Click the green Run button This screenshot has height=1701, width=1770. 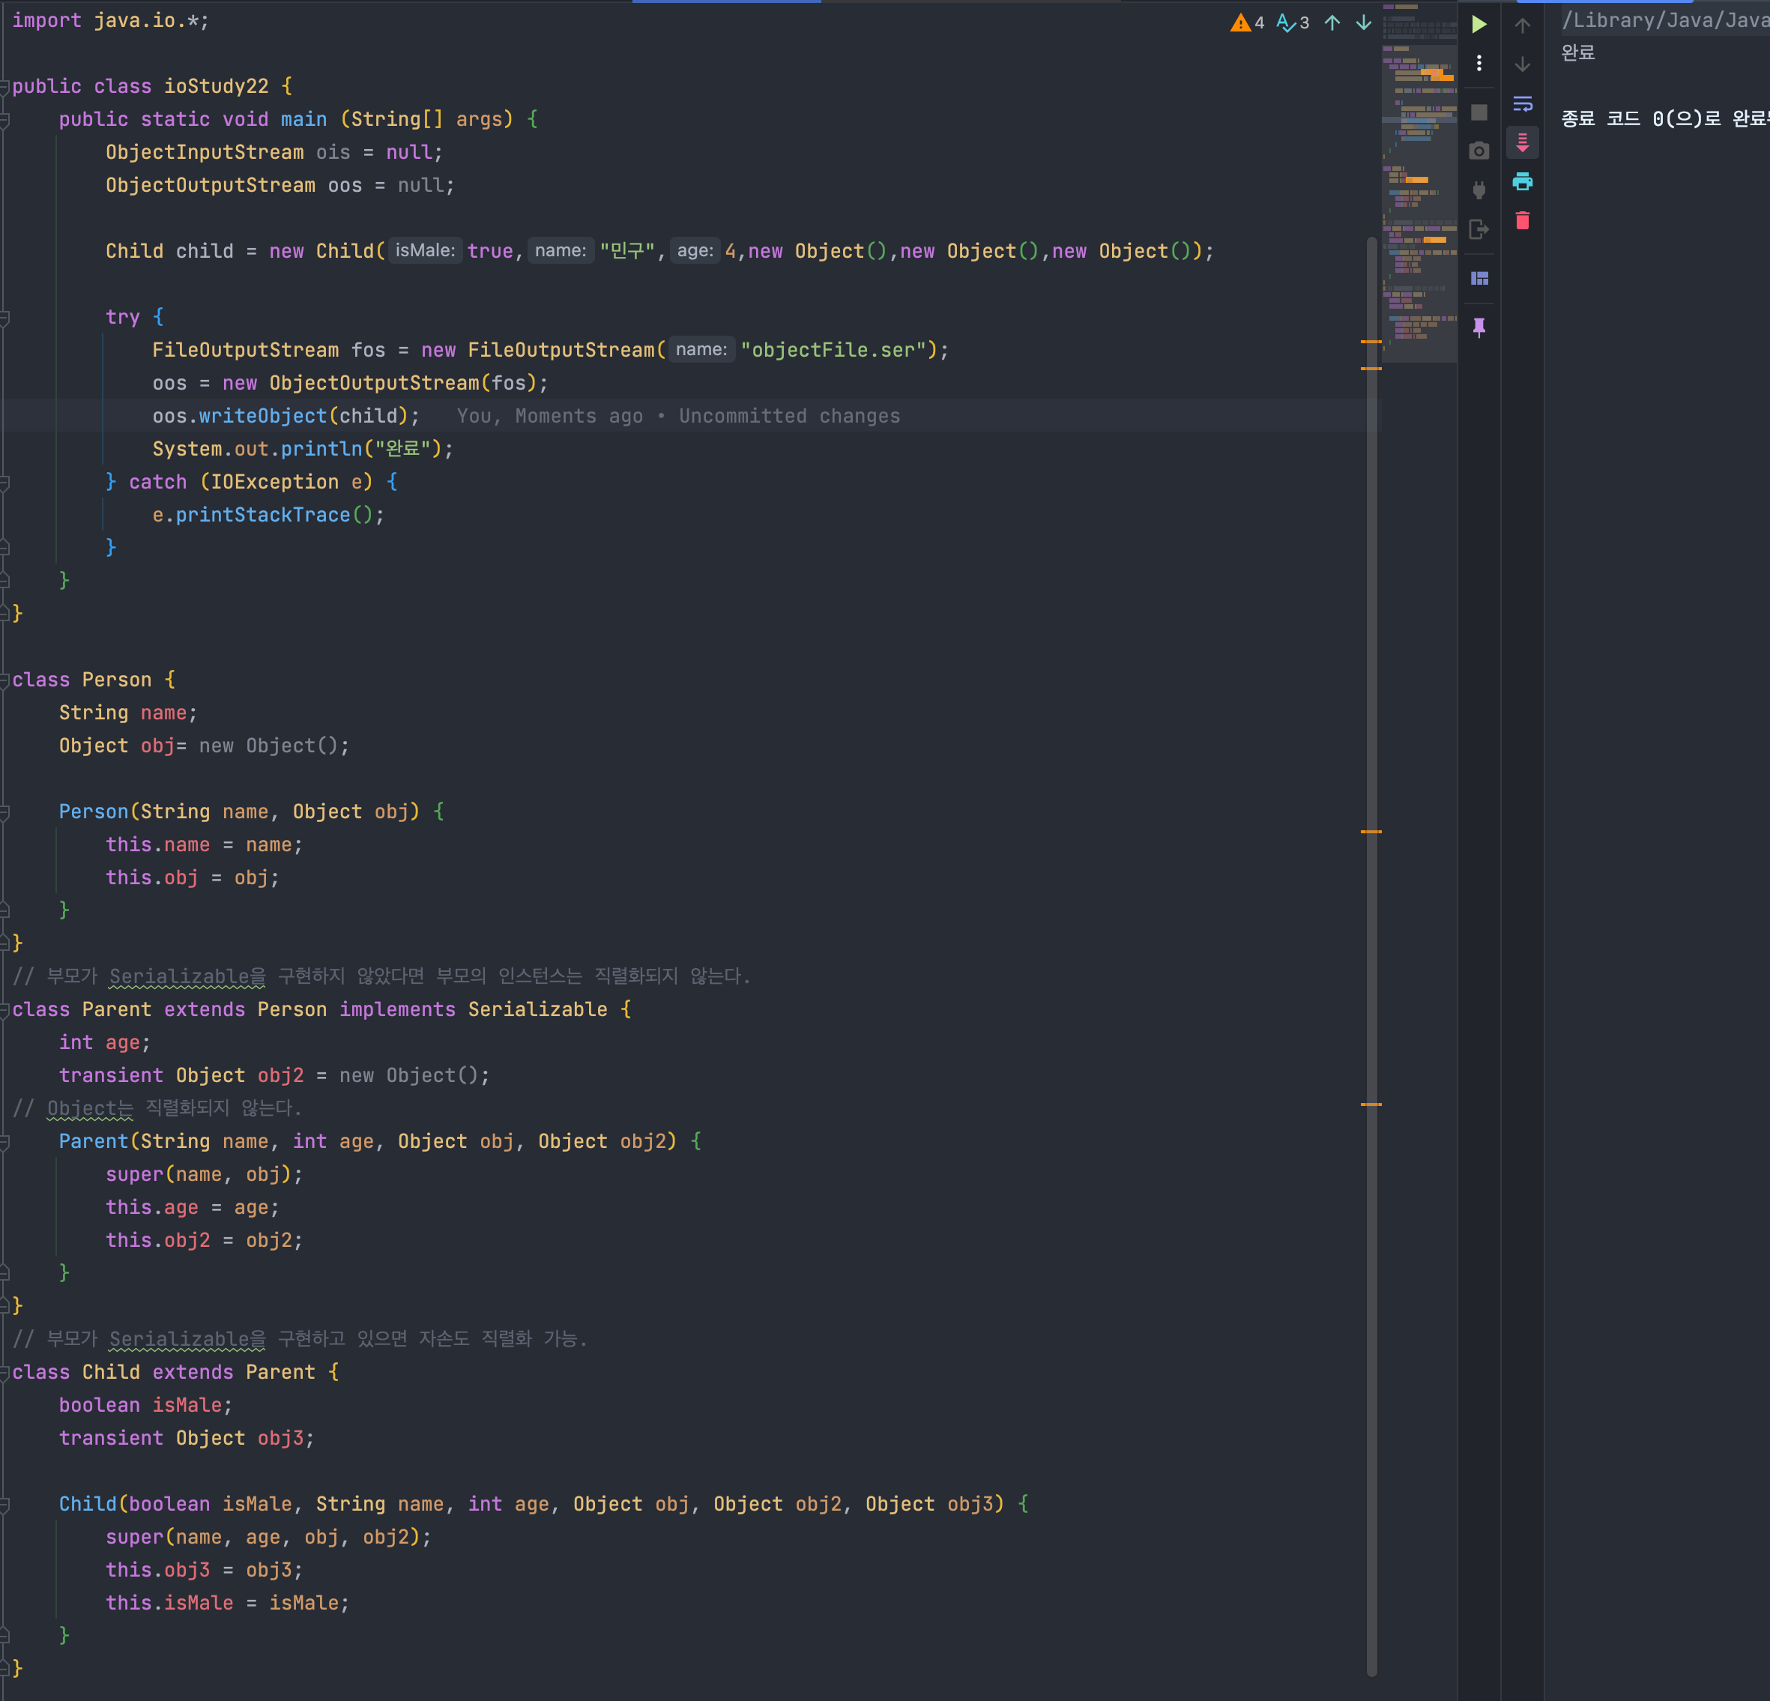(x=1478, y=25)
